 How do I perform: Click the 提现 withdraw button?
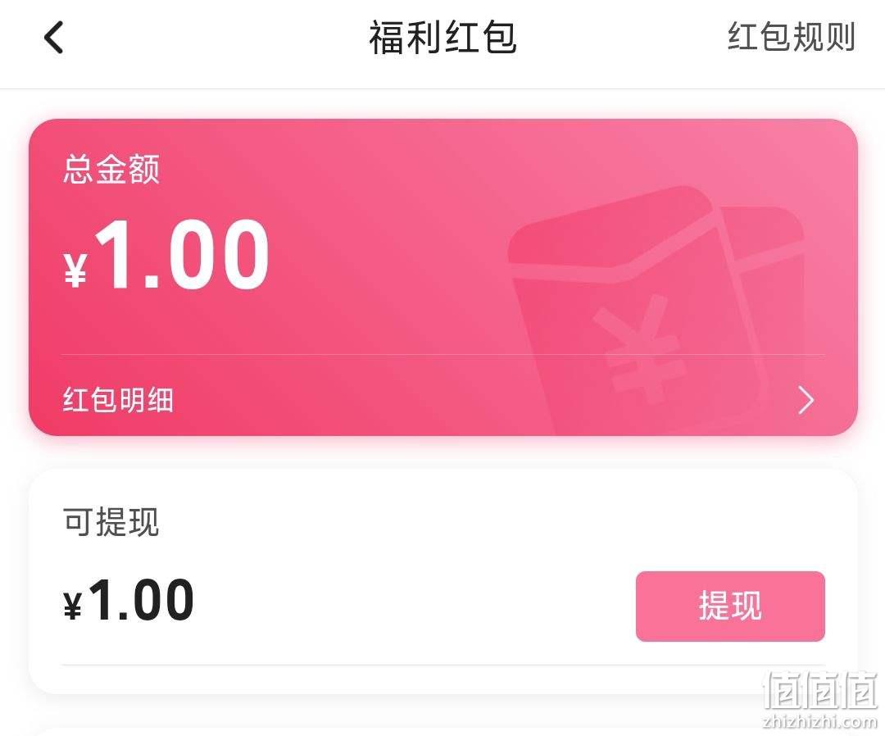(730, 607)
